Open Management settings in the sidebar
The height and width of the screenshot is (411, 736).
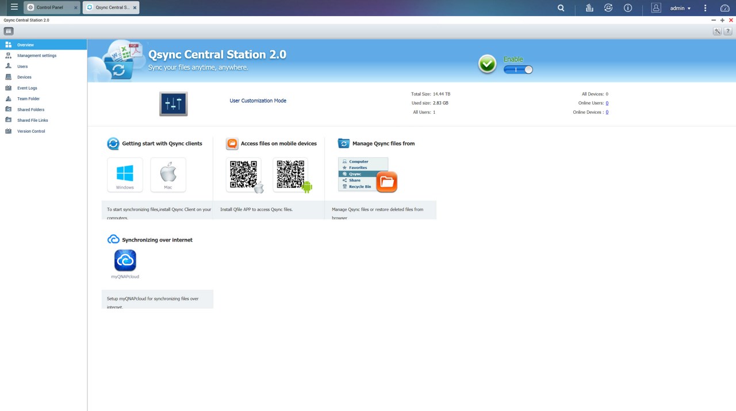44,56
